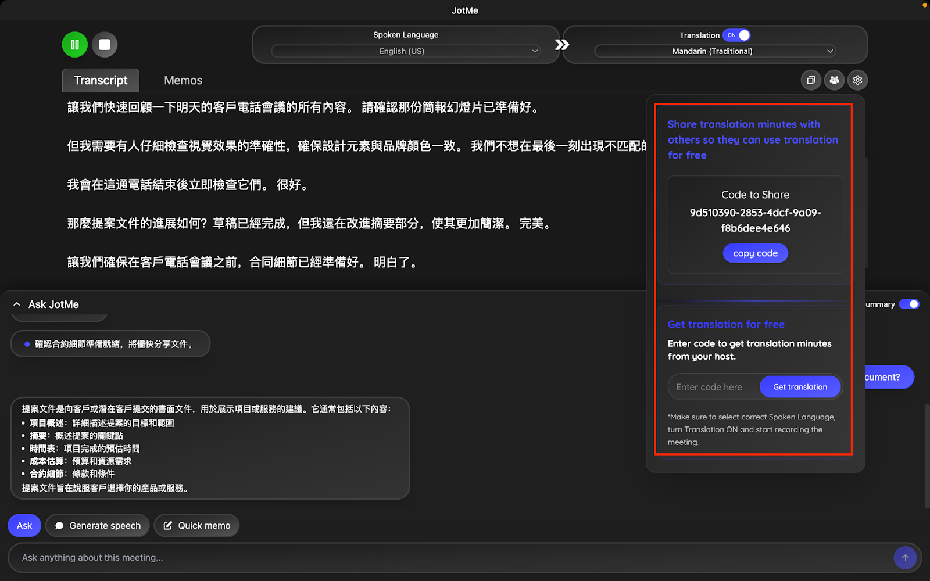The height and width of the screenshot is (581, 930).
Task: Open the Spoken Language dropdown
Action: point(405,51)
